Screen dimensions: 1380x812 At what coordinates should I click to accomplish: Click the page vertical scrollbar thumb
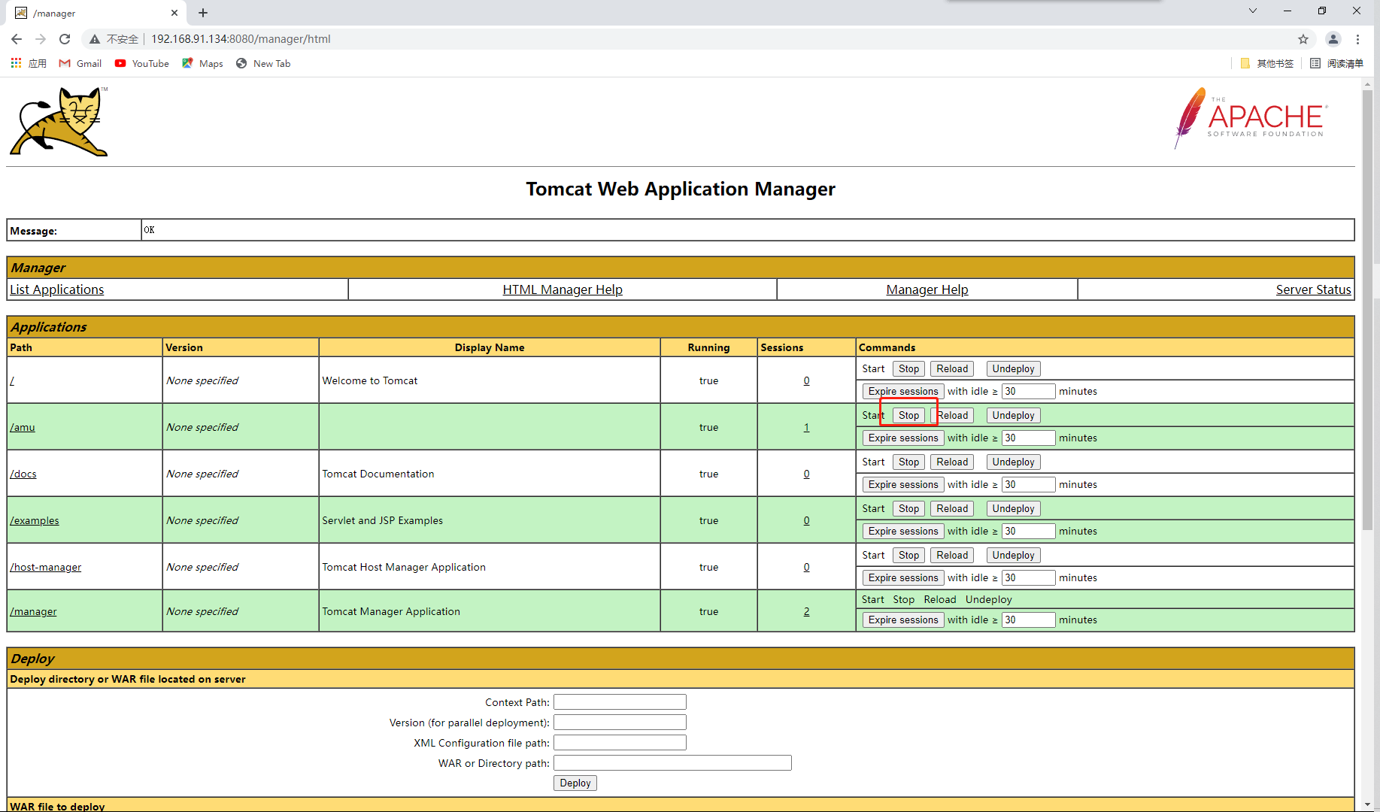pos(1367,308)
